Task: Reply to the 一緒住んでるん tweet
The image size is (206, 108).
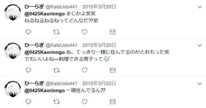Action: (28, 102)
